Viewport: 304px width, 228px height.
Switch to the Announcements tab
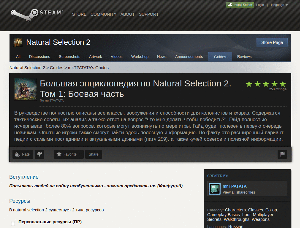(x=189, y=57)
